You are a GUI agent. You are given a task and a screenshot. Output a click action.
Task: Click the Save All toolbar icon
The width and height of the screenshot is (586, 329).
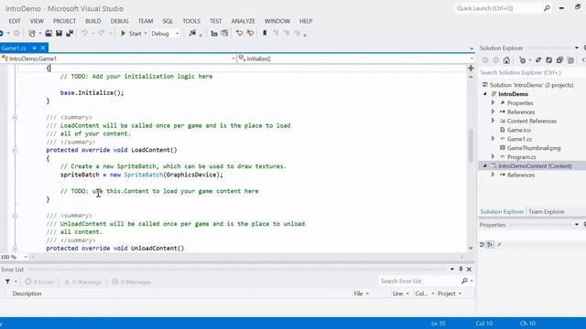coord(70,34)
